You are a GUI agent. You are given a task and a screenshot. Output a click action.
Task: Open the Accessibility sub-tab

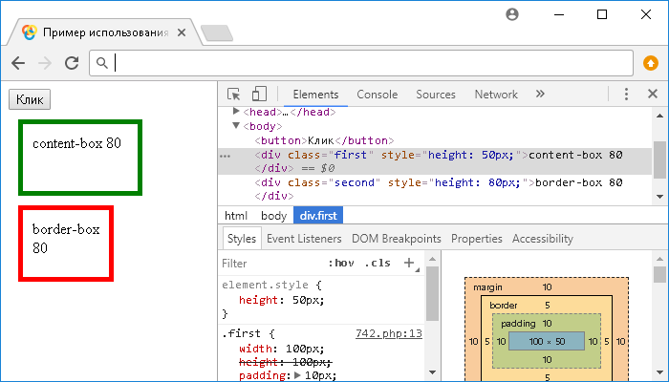(542, 239)
